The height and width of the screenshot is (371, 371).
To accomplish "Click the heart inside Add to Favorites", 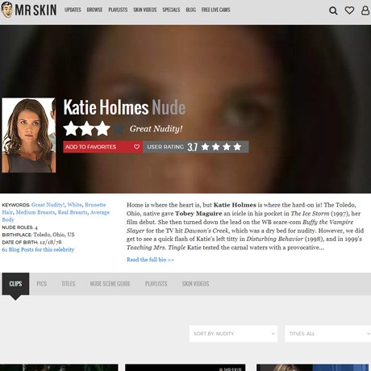I will coord(136,147).
